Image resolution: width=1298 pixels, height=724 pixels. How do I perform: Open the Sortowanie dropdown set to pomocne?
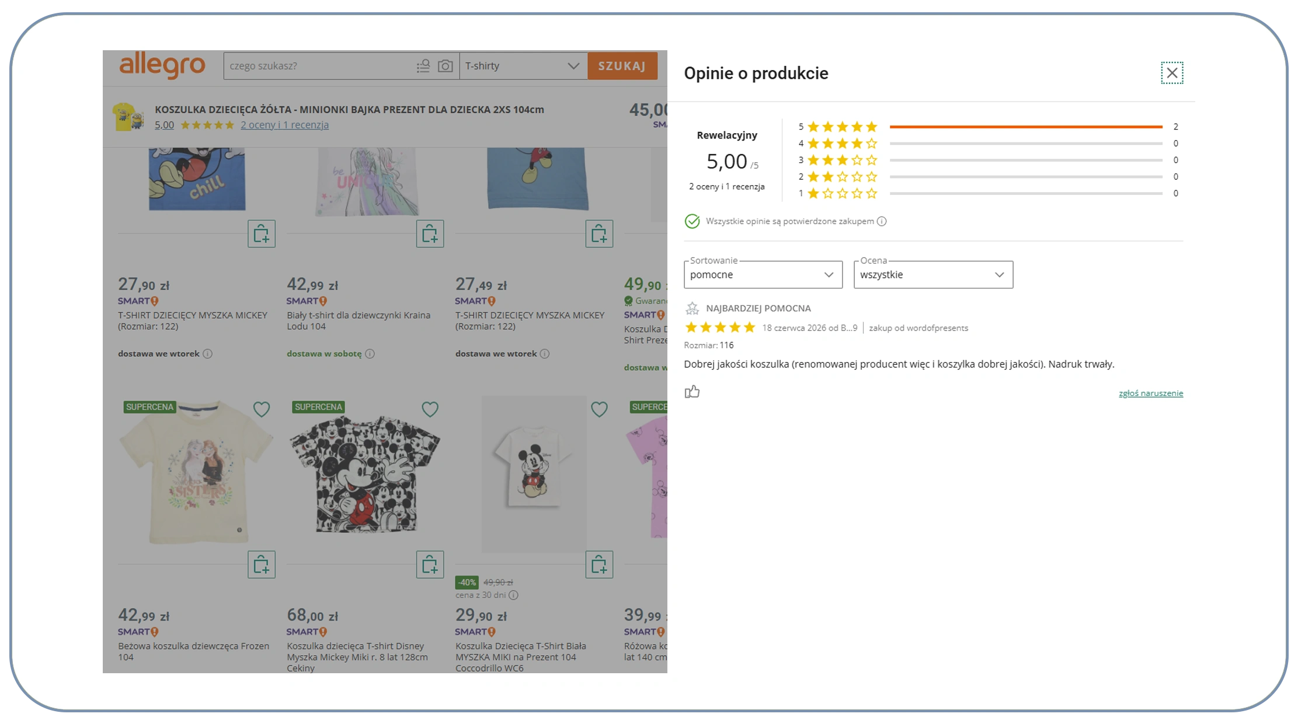coord(763,274)
